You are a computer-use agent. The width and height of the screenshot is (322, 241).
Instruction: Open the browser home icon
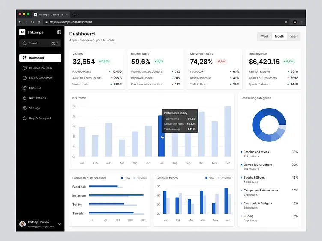click(x=39, y=22)
